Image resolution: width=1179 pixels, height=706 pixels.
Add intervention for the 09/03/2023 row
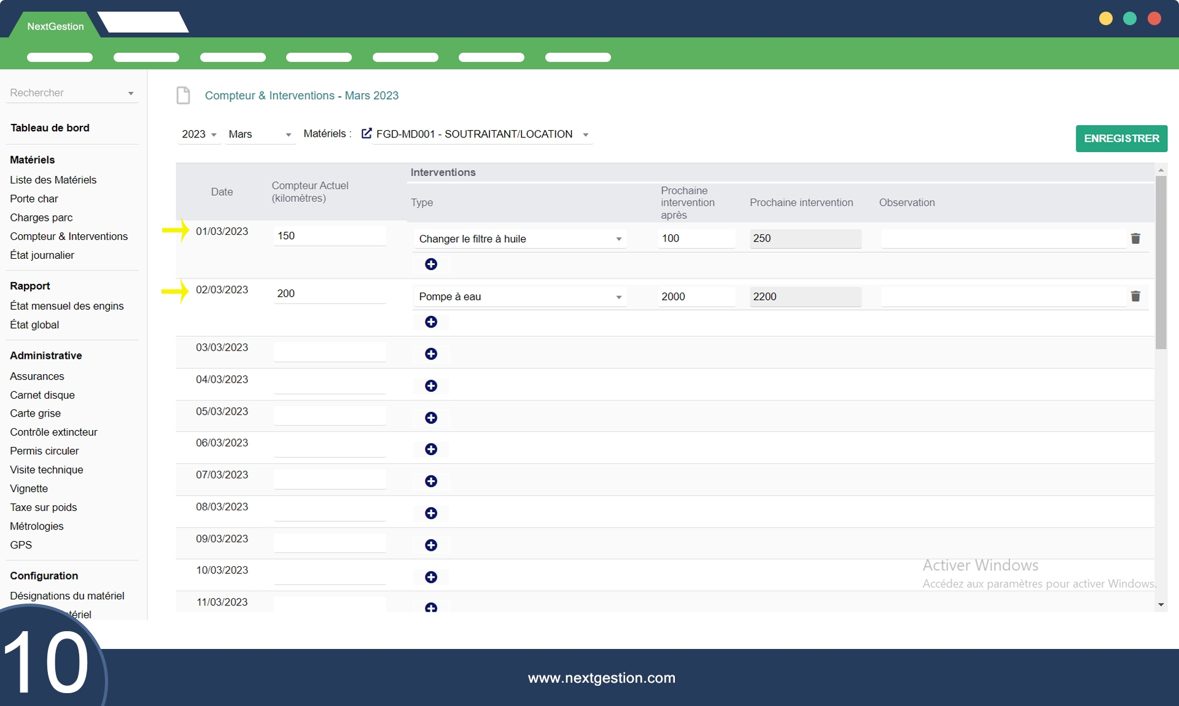(x=431, y=545)
